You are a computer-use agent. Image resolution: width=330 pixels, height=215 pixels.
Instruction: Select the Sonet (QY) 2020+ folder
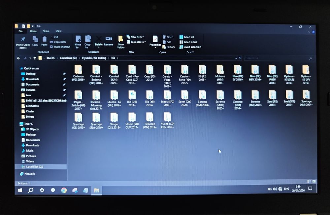click(185, 99)
